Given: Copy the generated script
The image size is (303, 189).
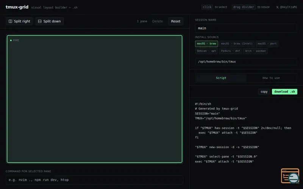Looking at the screenshot, I should (264, 91).
